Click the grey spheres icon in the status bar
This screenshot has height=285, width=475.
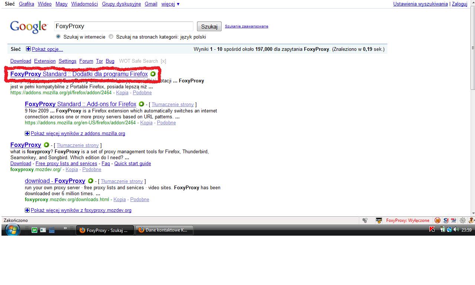[x=365, y=220]
